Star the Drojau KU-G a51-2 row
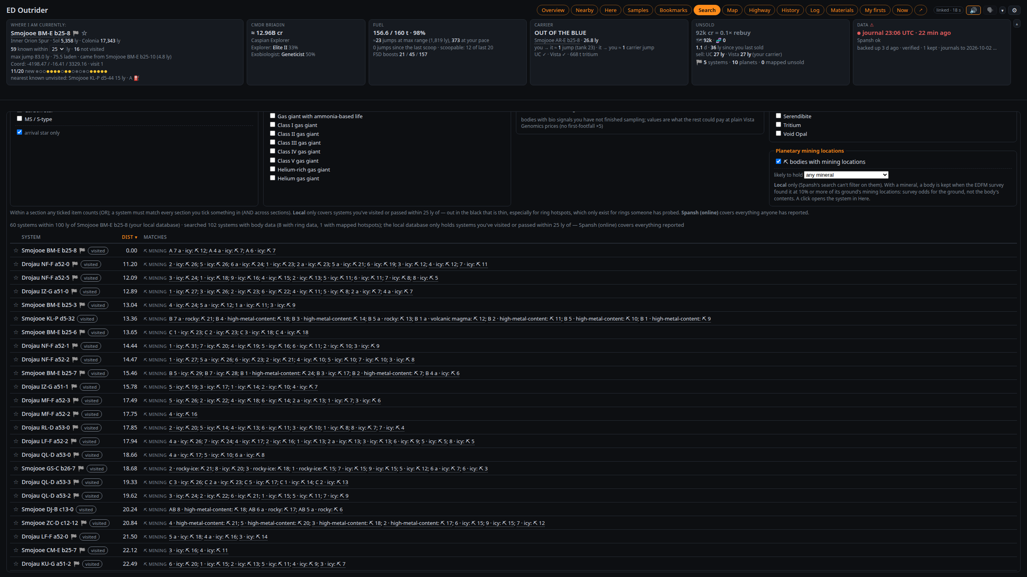This screenshot has height=577, width=1027. click(16, 564)
